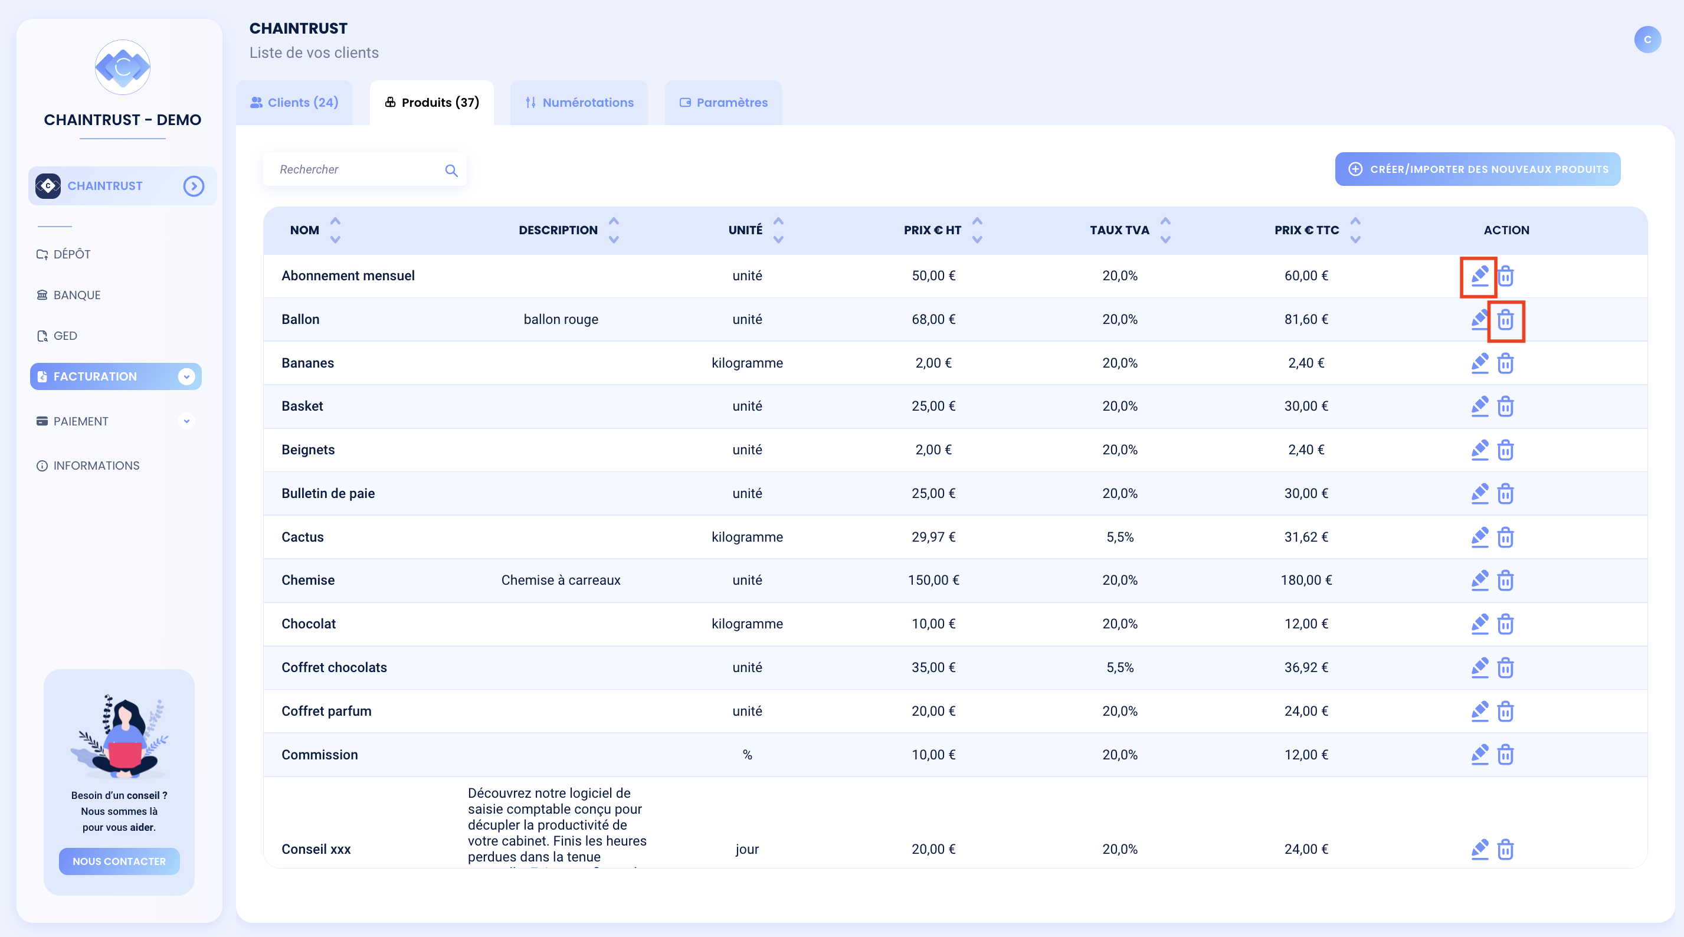Collapse the FACTURATION menu chevron

[186, 376]
